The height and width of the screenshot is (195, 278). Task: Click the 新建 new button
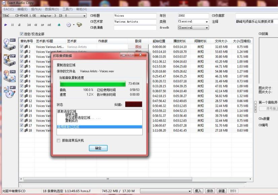[221, 191]
